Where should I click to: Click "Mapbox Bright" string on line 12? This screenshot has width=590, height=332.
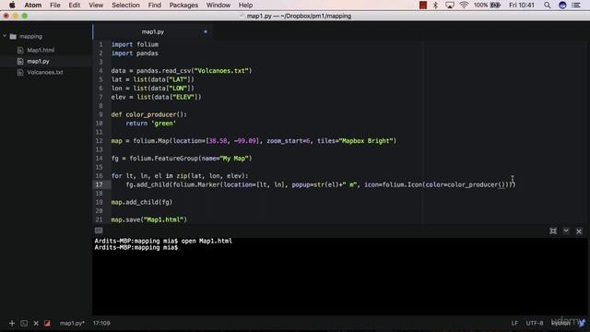366,141
